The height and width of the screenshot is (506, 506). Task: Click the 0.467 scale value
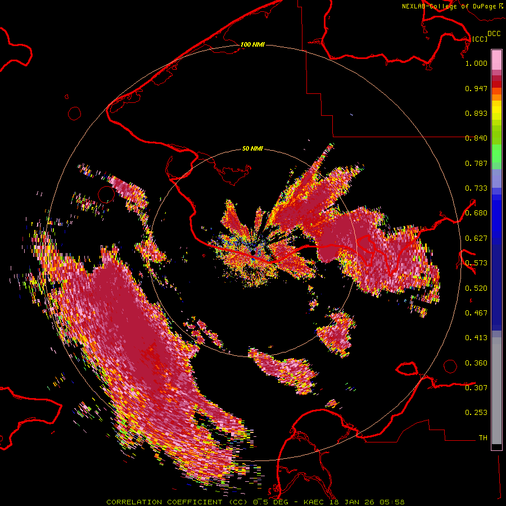pyautogui.click(x=476, y=313)
